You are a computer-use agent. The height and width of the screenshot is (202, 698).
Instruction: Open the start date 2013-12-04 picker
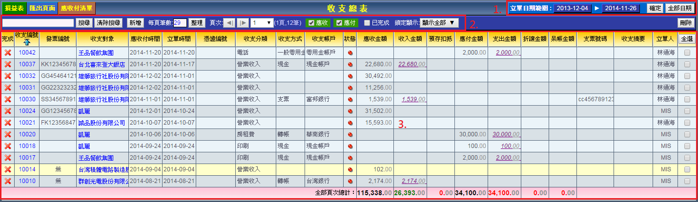coord(571,8)
